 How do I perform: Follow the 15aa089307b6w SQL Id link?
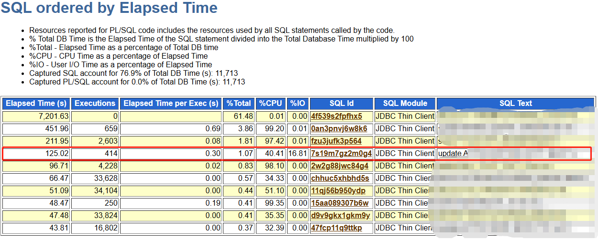(x=340, y=203)
